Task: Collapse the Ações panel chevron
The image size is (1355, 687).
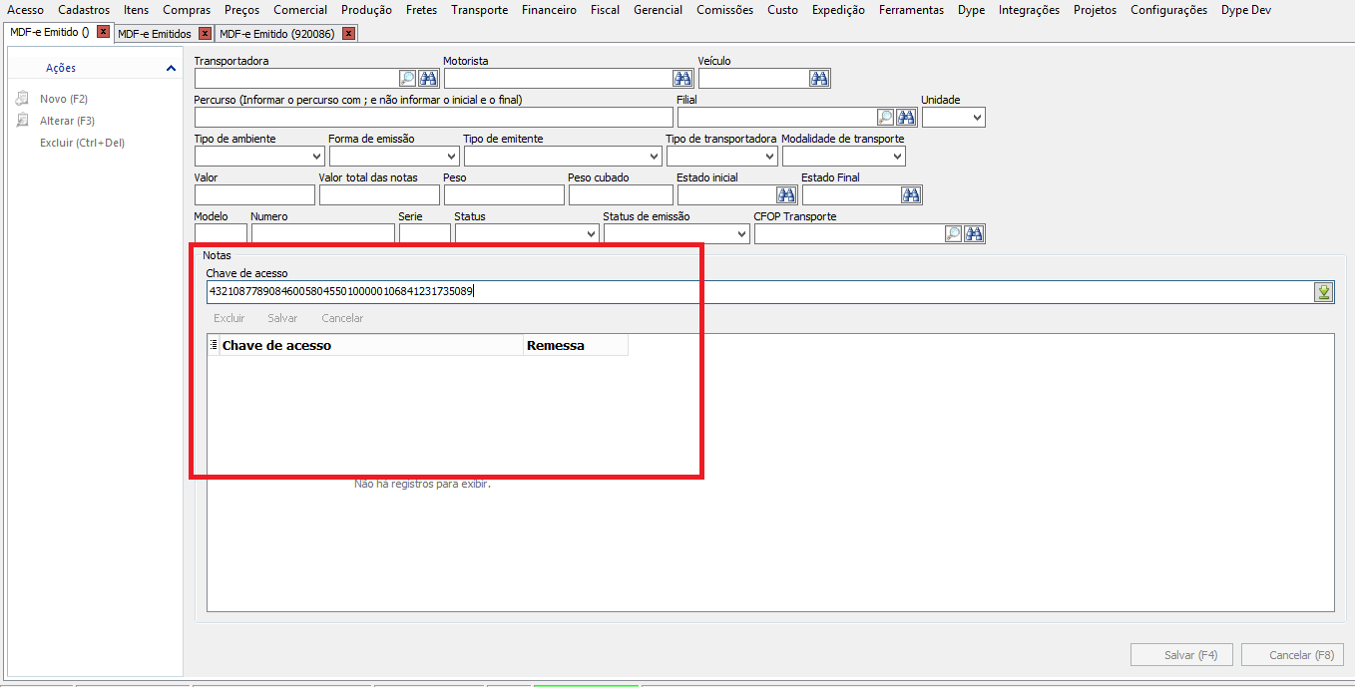Action: [171, 68]
